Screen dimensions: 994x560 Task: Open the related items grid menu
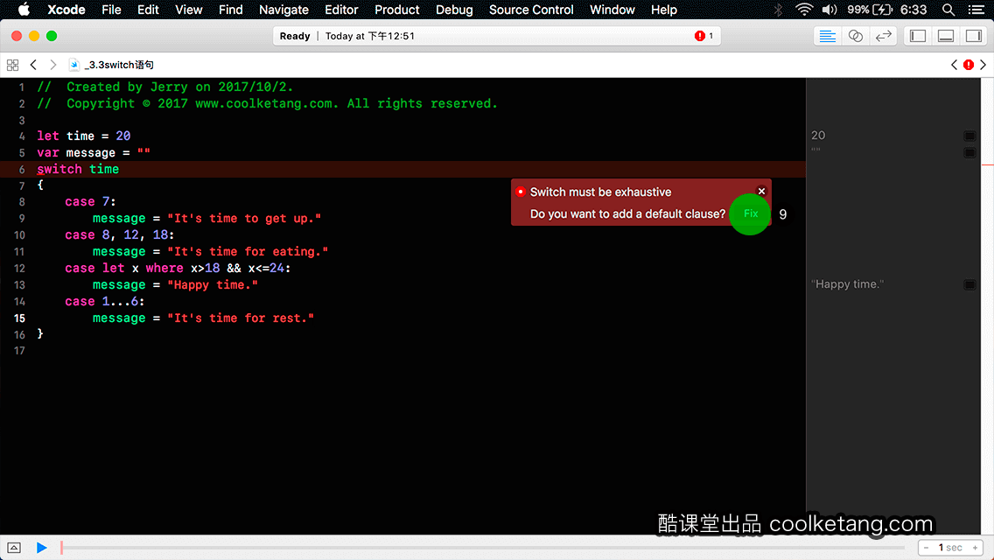12,65
